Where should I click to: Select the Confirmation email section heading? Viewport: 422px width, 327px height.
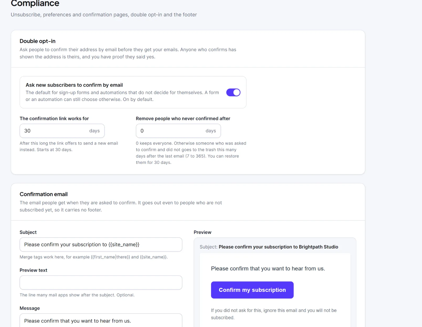click(44, 194)
